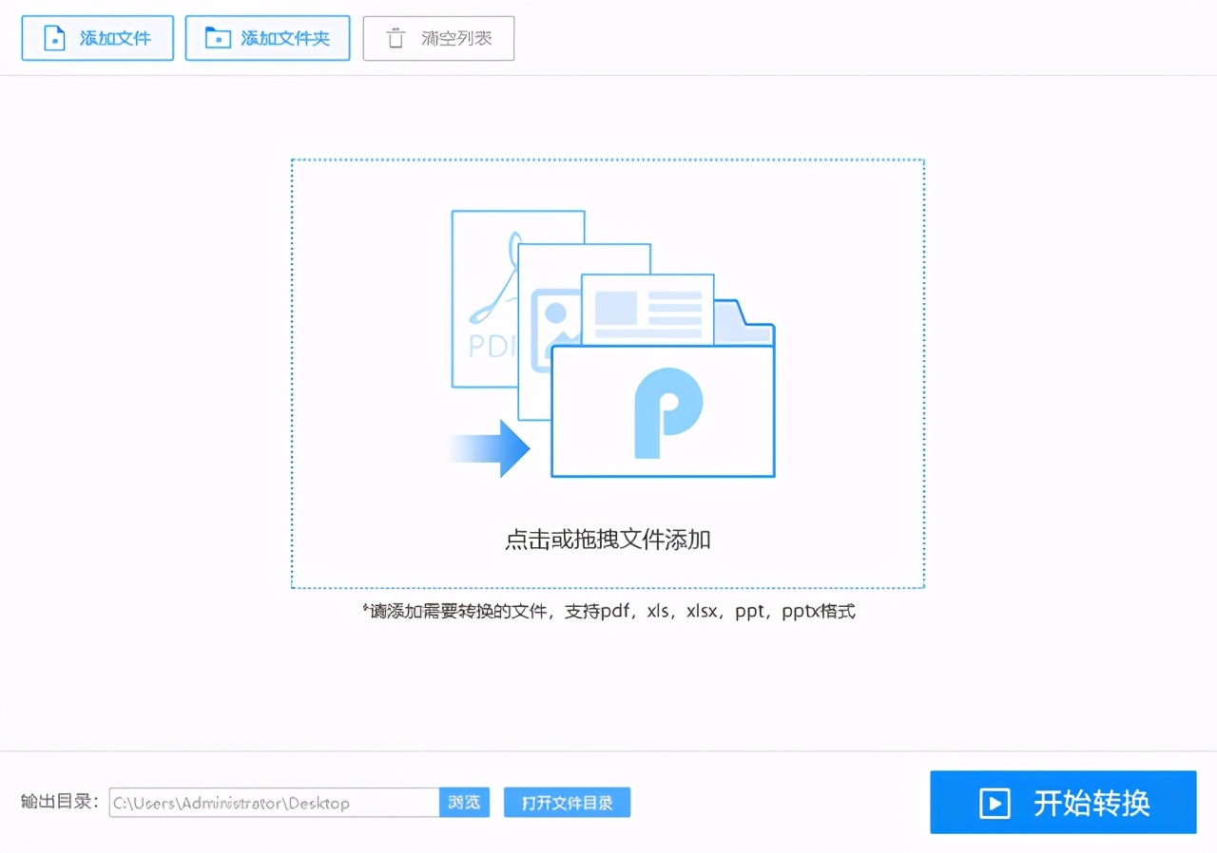Viewport: 1217px width, 853px height.
Task: Click the folder icon on the 添加文件夹 button
Action: point(217,37)
